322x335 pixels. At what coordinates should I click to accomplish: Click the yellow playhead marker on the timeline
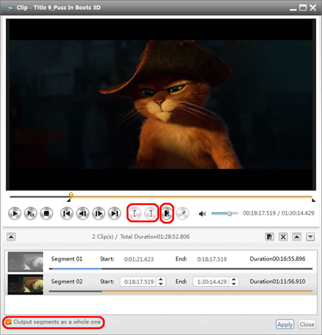click(x=71, y=195)
